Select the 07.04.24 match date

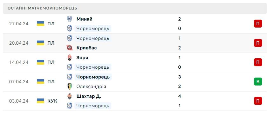coord(19,82)
